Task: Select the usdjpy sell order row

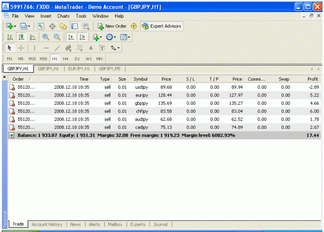Action: point(164,87)
